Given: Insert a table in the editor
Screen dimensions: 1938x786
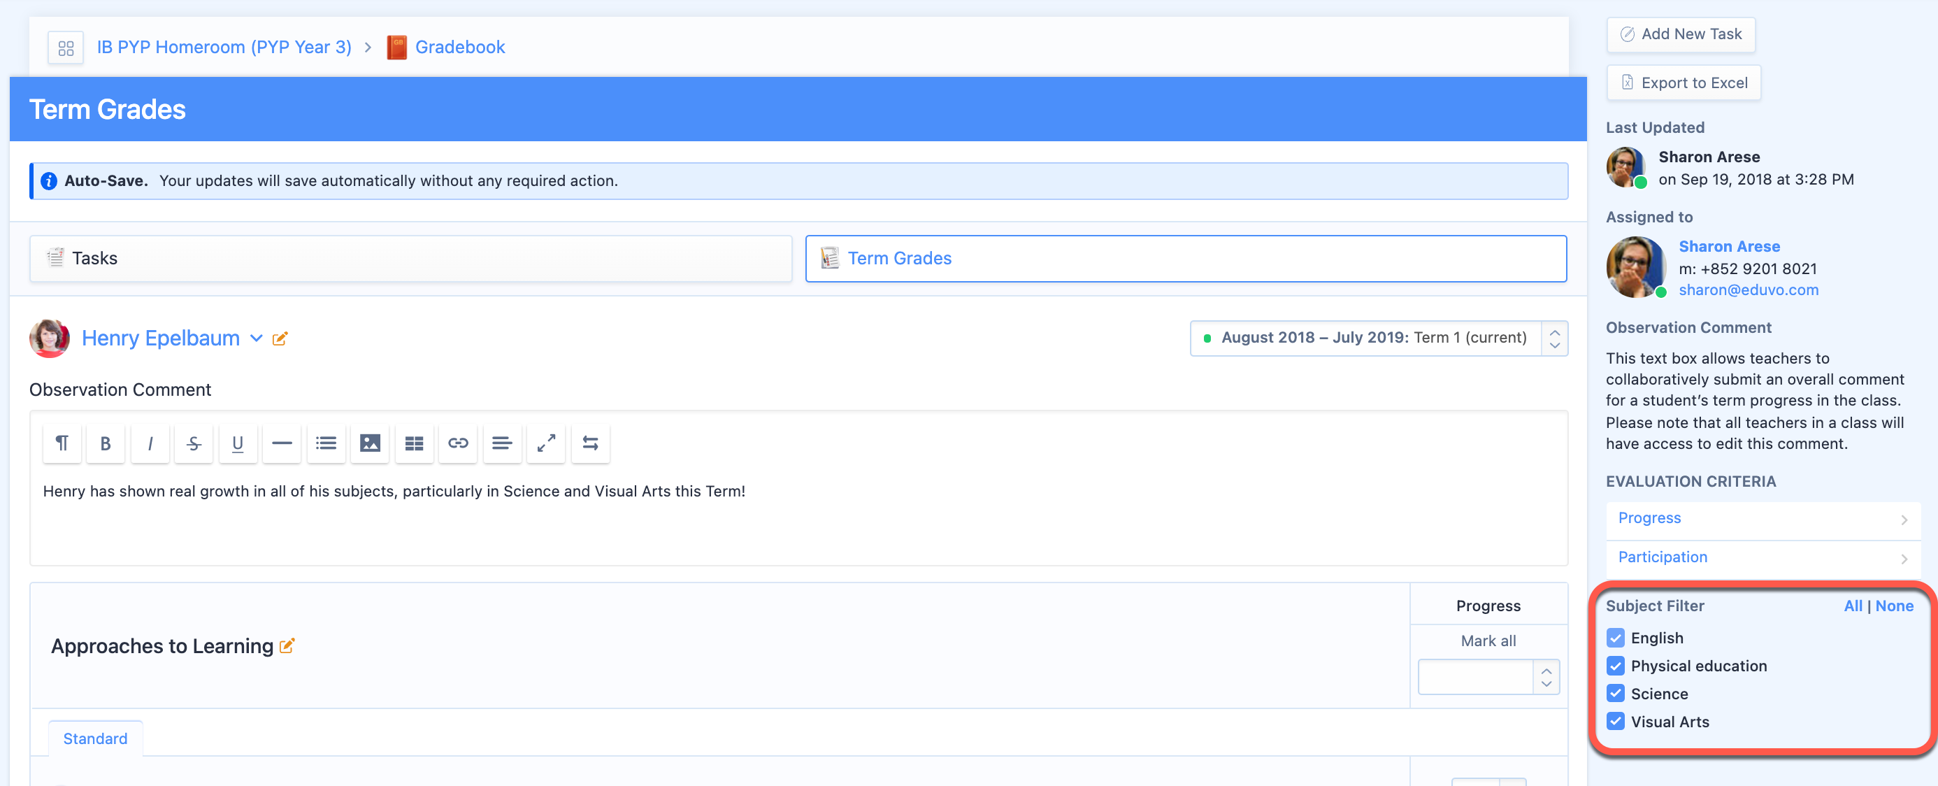Looking at the screenshot, I should click(x=414, y=444).
